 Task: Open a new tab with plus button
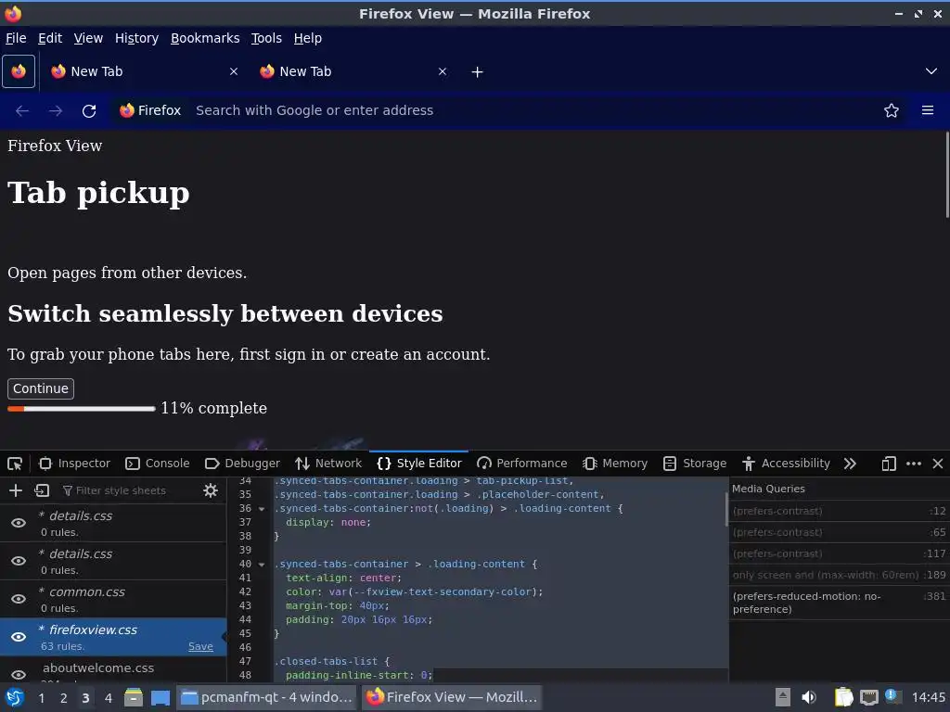coord(478,72)
